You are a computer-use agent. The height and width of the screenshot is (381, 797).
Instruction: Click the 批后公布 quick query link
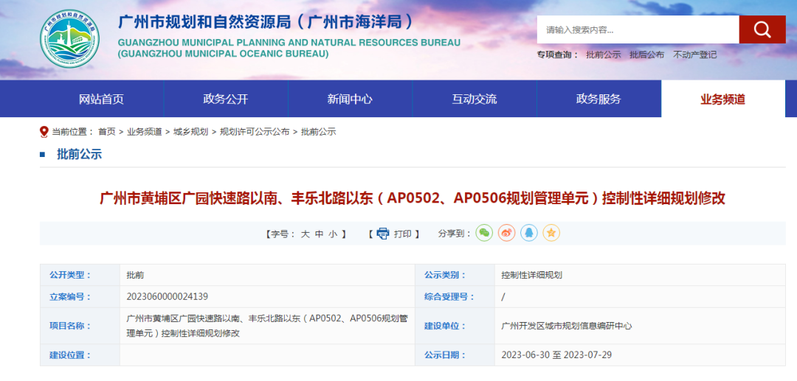(646, 55)
